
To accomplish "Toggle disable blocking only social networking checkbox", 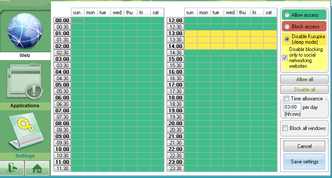I will [285, 57].
